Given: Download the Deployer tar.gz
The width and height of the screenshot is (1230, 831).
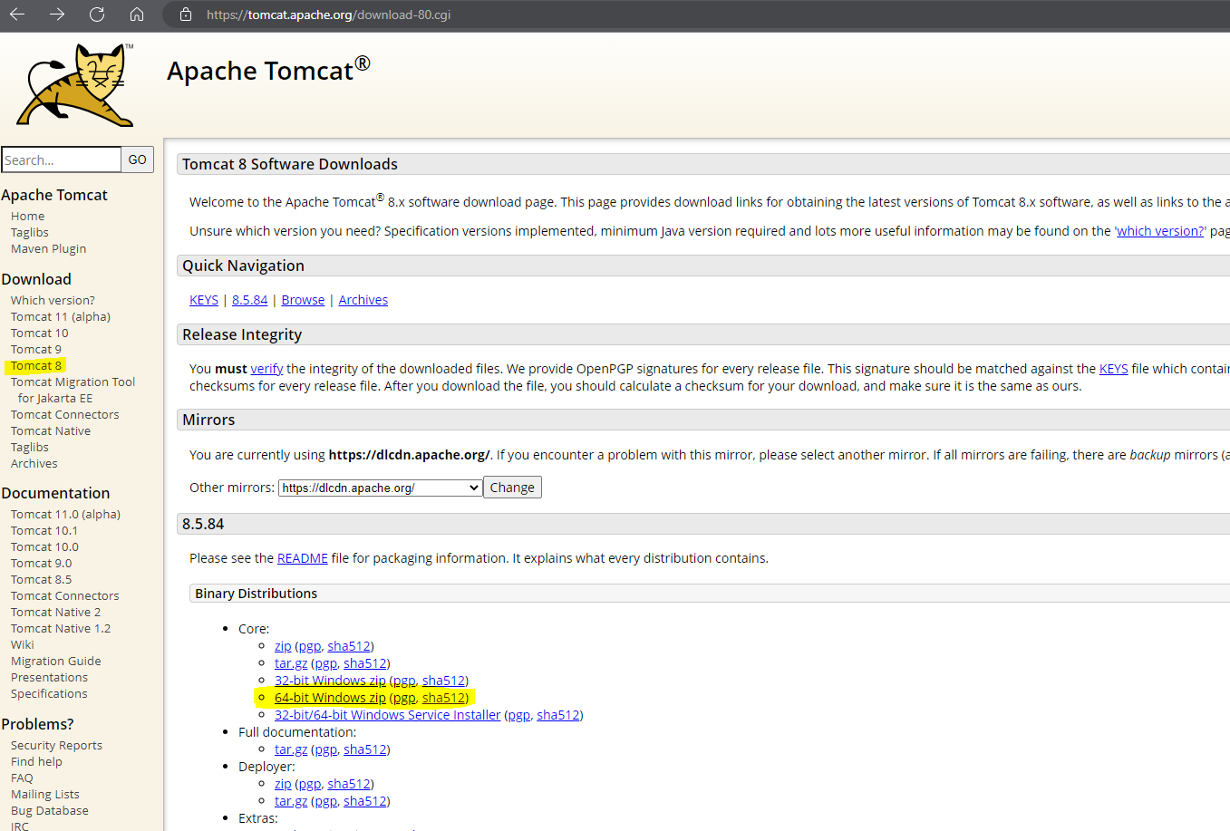Looking at the screenshot, I should tap(291, 801).
